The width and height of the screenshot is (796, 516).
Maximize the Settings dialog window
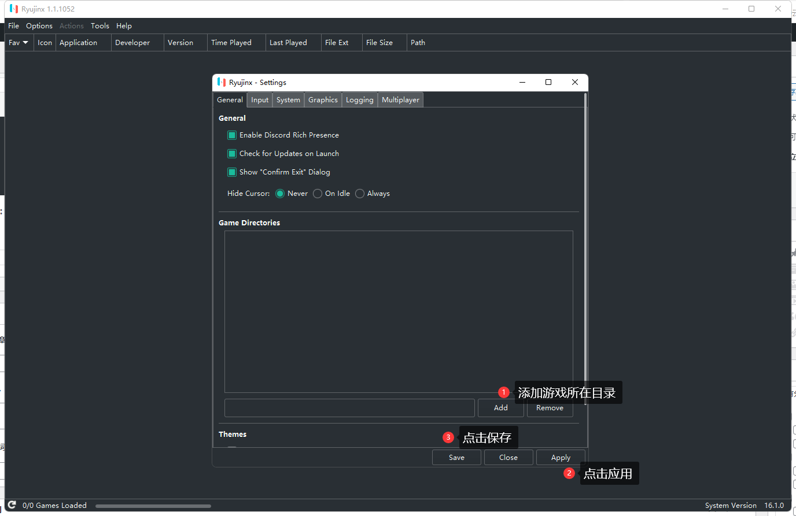(548, 82)
